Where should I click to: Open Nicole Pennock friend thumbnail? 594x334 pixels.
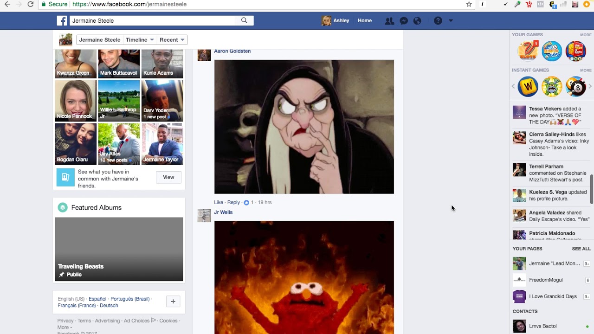76,101
